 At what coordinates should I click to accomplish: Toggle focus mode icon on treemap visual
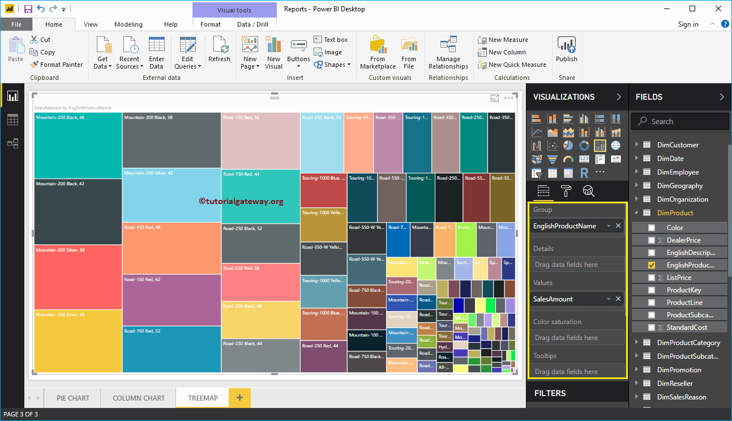pyautogui.click(x=495, y=98)
